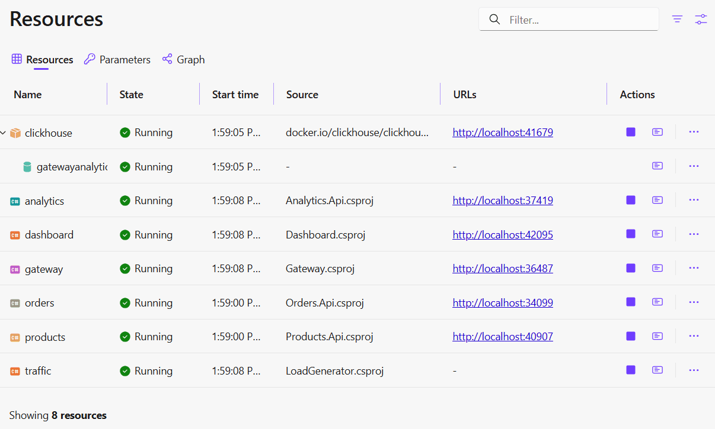Open analytics URL localhost:37419

click(503, 201)
